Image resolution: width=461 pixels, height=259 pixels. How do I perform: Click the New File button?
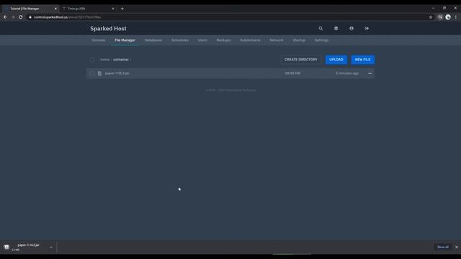pos(362,60)
